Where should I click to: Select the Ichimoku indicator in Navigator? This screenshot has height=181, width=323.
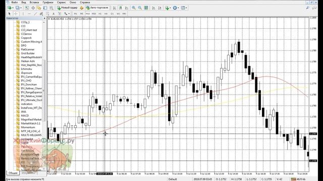click(x=26, y=69)
